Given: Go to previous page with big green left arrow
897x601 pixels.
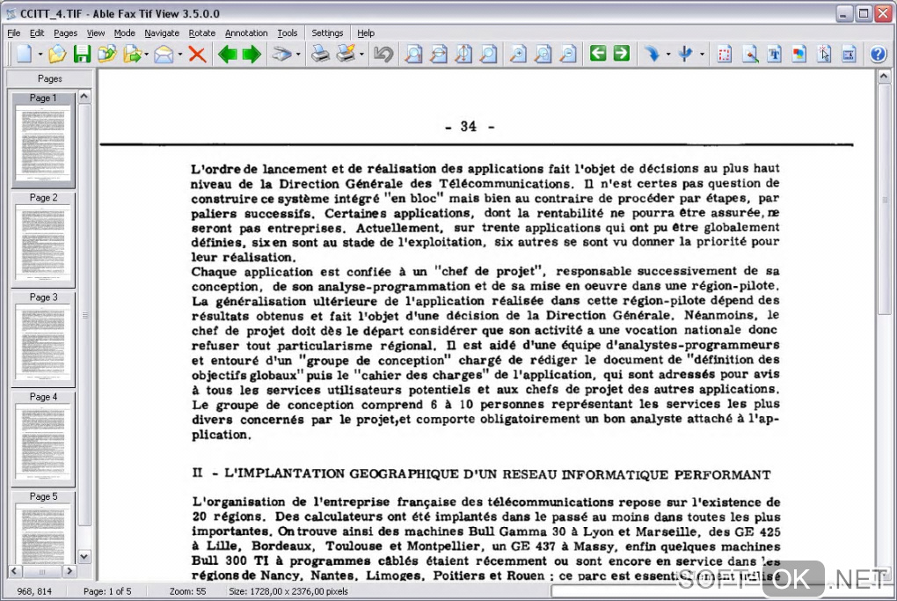Looking at the screenshot, I should [228, 55].
